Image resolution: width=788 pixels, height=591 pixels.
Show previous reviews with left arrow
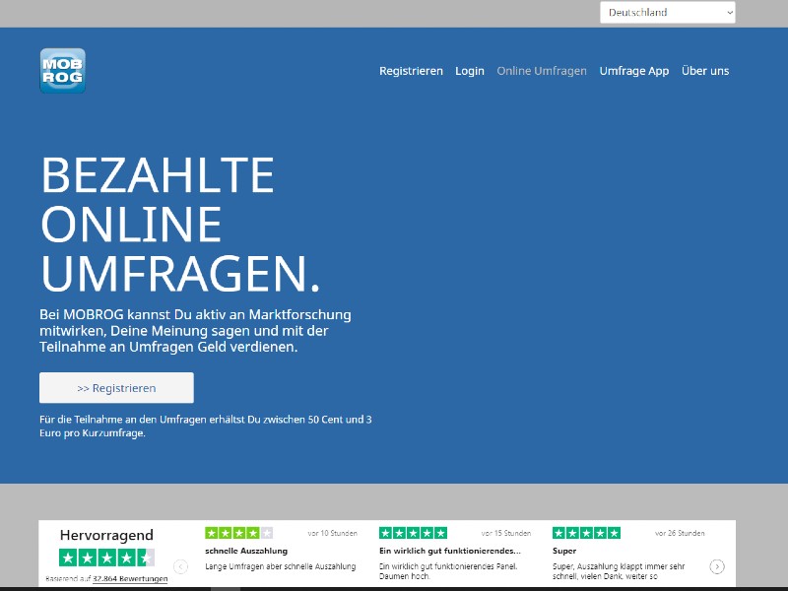(x=181, y=566)
